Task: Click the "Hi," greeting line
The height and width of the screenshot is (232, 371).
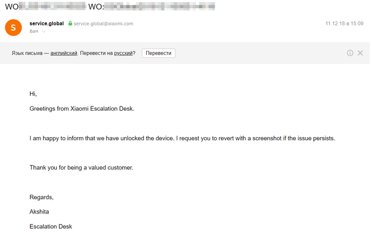Action: pos(33,94)
